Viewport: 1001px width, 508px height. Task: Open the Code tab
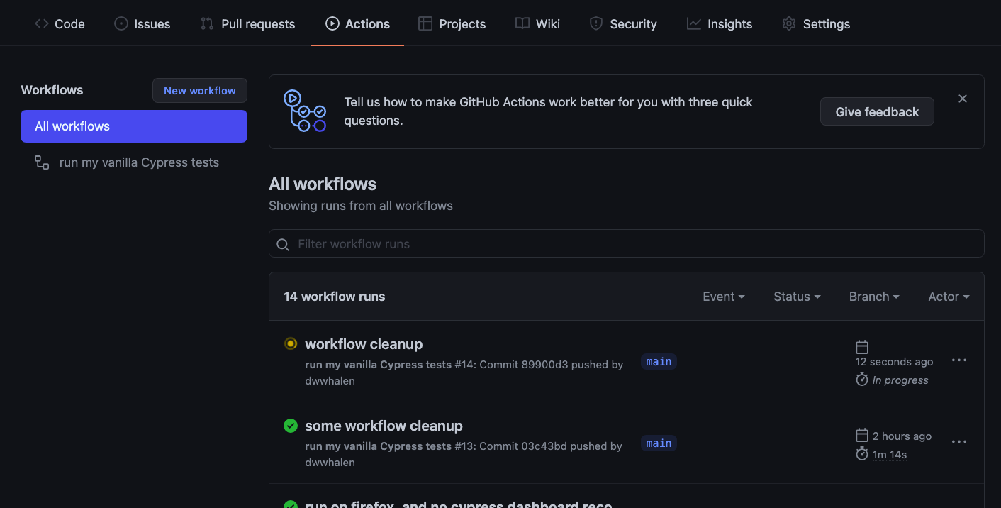(x=60, y=23)
